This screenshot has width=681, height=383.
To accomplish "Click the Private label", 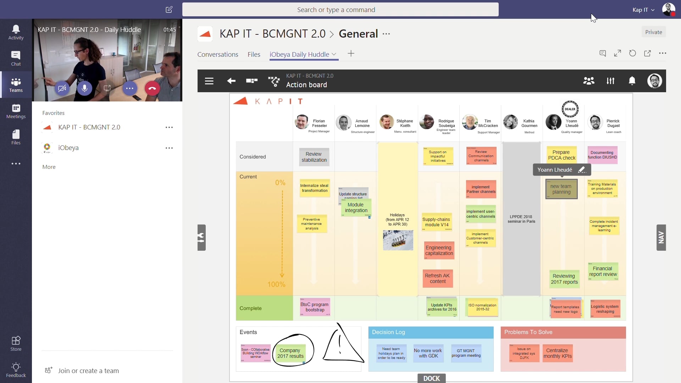I will (x=653, y=32).
